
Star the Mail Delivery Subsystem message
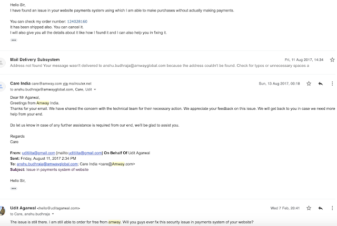332,60
